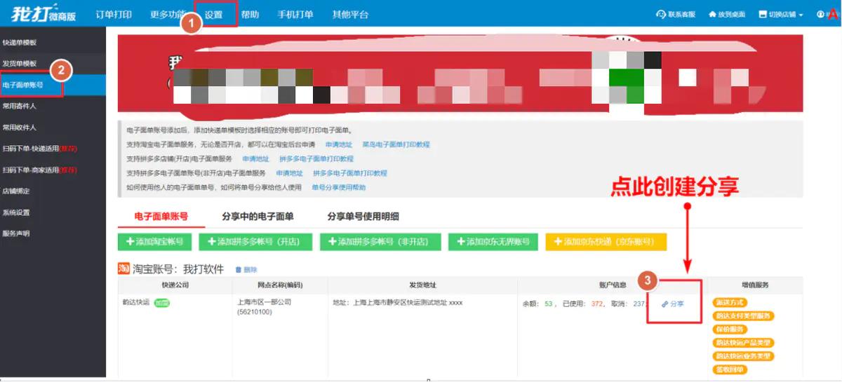Click 添加拼多多帐号 (开店) button

[x=255, y=242]
